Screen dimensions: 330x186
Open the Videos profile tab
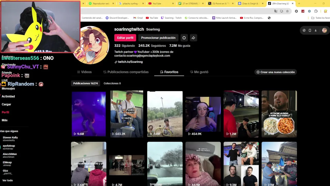84,72
